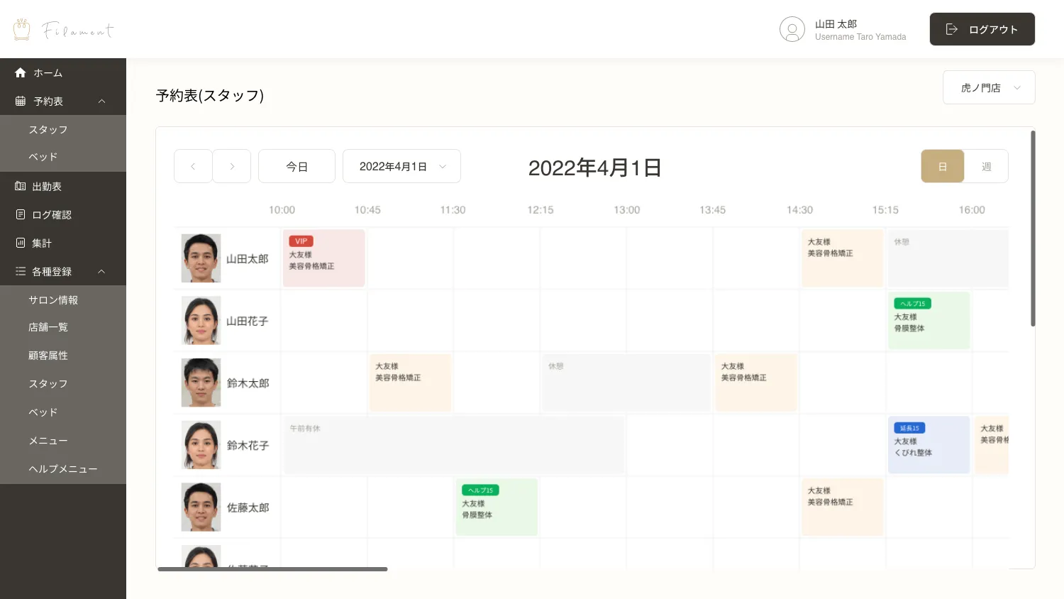
Task: Switch to day view with 日 toggle
Action: tap(942, 166)
